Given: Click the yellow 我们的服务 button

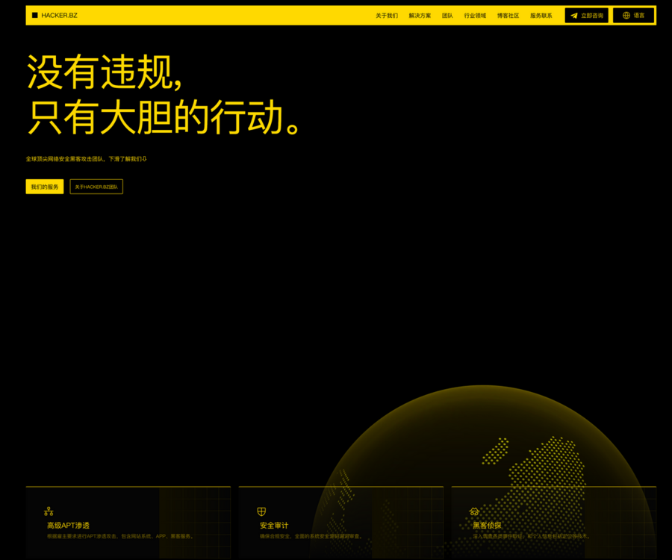Looking at the screenshot, I should (x=45, y=187).
